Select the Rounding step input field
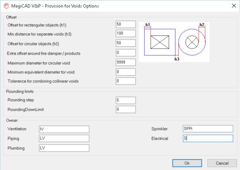240x170 pixels. point(126,100)
